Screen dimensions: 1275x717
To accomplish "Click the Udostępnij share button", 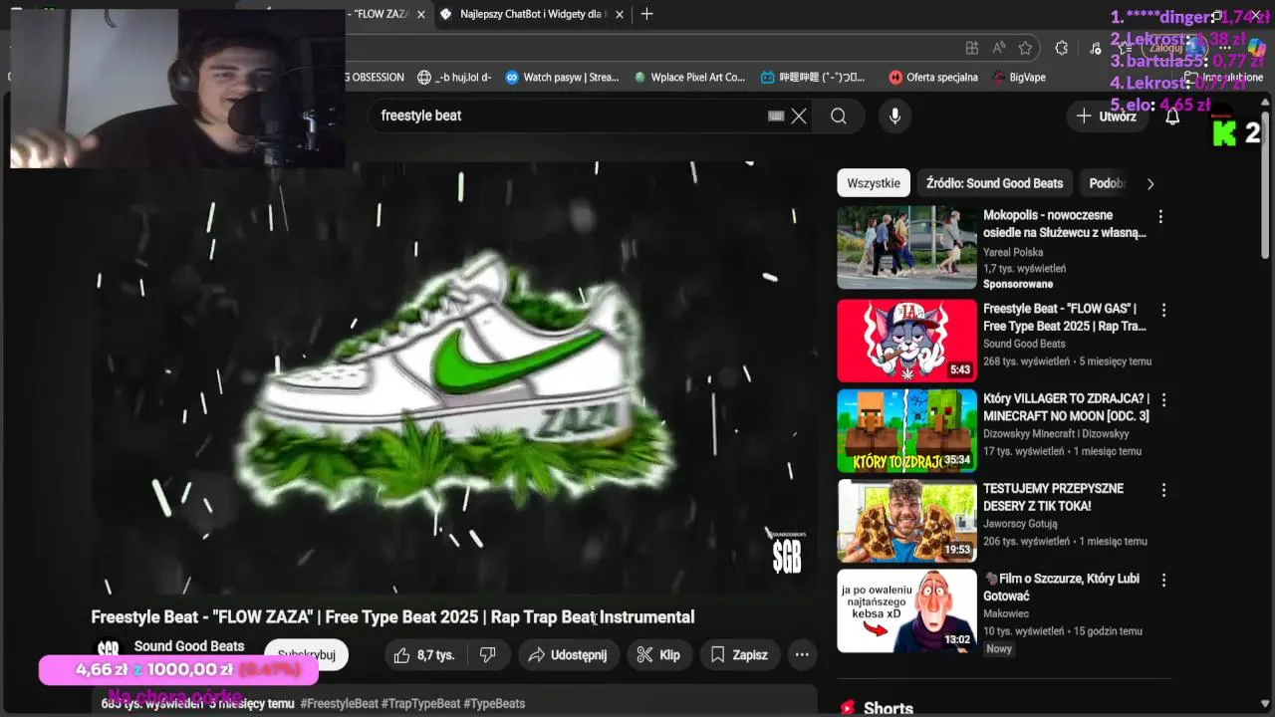I will [568, 654].
